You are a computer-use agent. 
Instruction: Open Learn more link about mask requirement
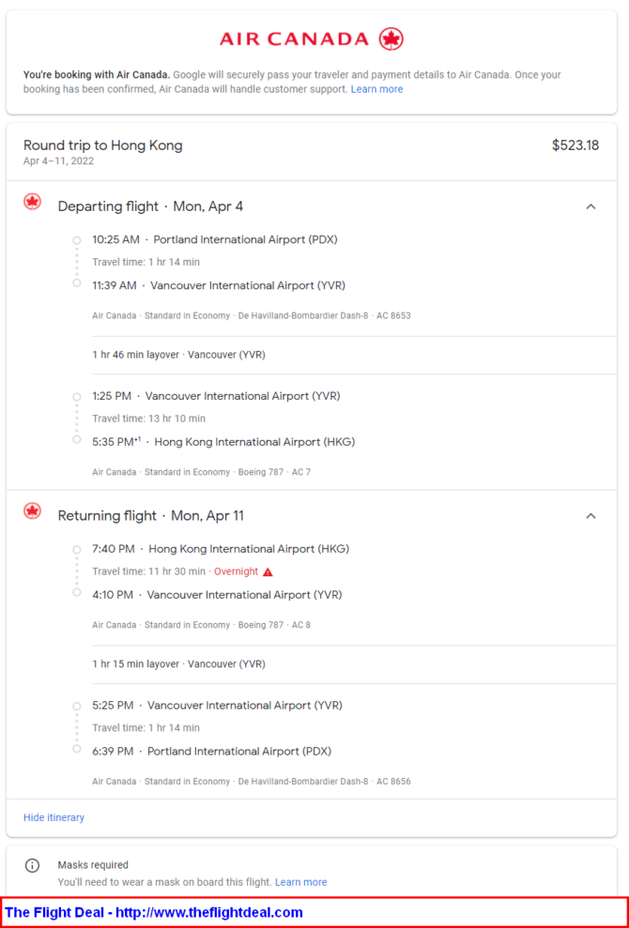(300, 882)
